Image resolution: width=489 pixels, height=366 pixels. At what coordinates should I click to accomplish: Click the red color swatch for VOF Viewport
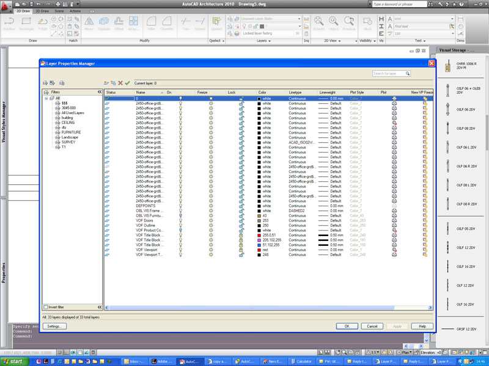pyautogui.click(x=260, y=249)
